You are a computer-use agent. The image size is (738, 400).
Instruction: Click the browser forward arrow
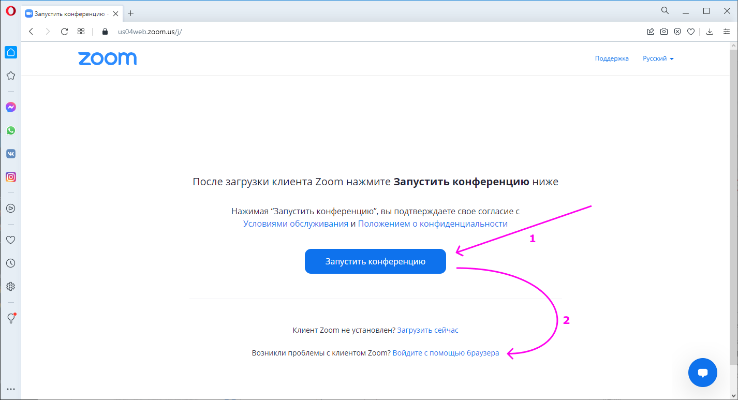[x=48, y=32]
